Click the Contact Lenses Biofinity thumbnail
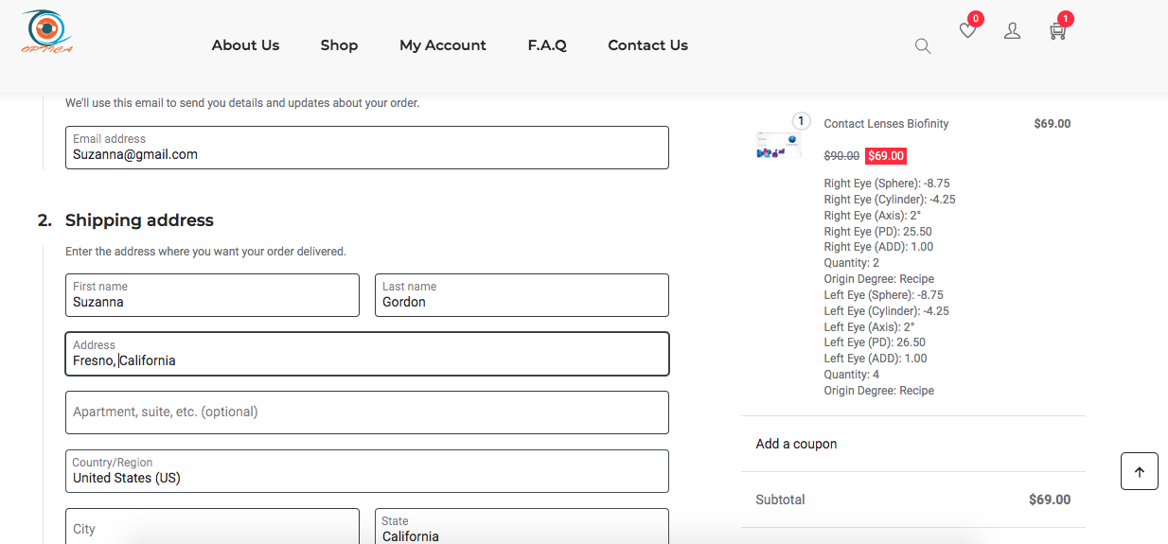This screenshot has height=544, width=1168. [778, 146]
